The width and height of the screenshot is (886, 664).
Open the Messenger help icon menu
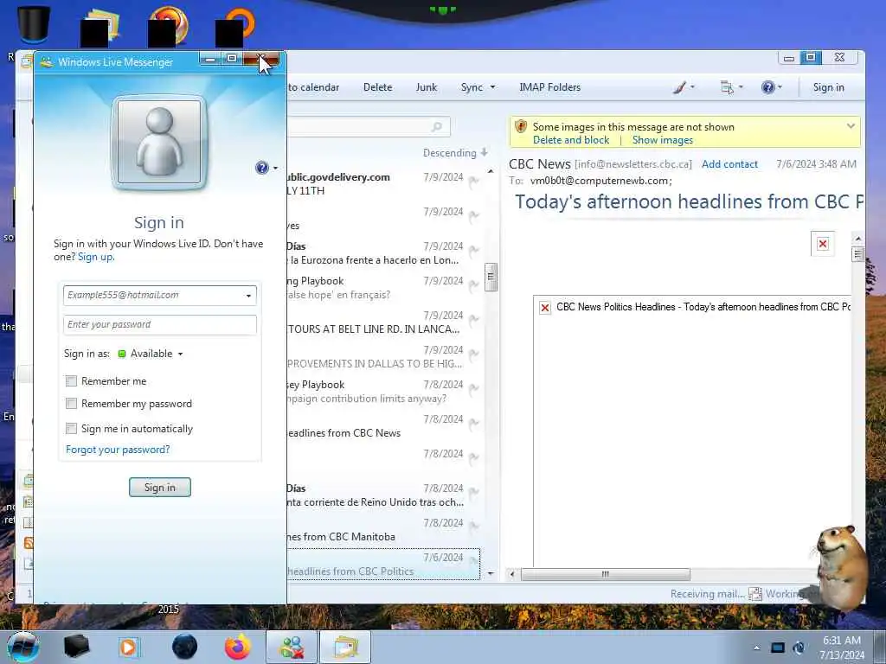(x=261, y=168)
